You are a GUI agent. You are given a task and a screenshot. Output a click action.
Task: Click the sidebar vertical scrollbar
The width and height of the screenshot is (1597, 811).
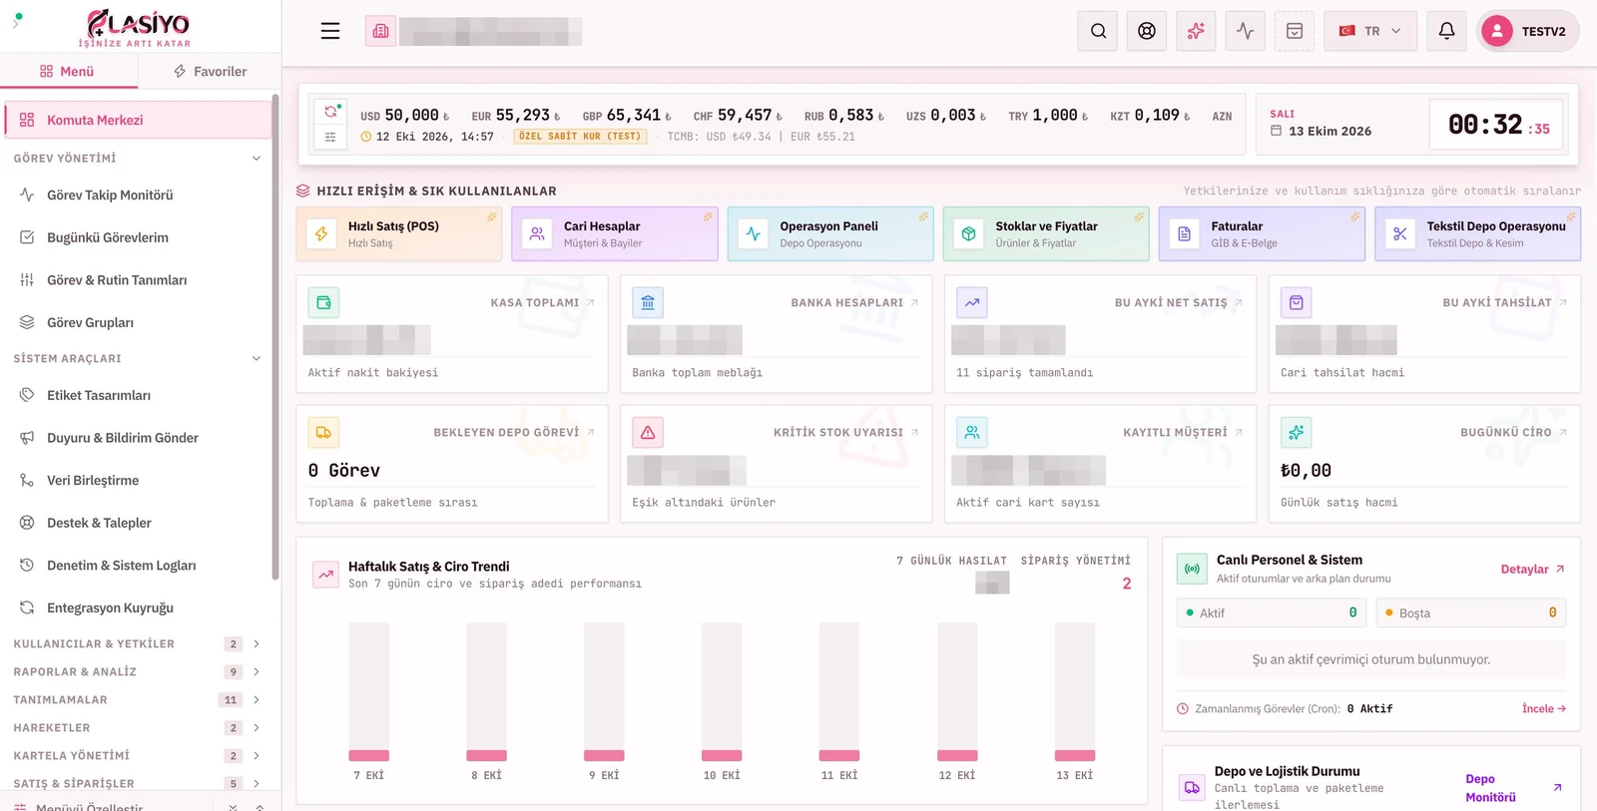tap(275, 337)
